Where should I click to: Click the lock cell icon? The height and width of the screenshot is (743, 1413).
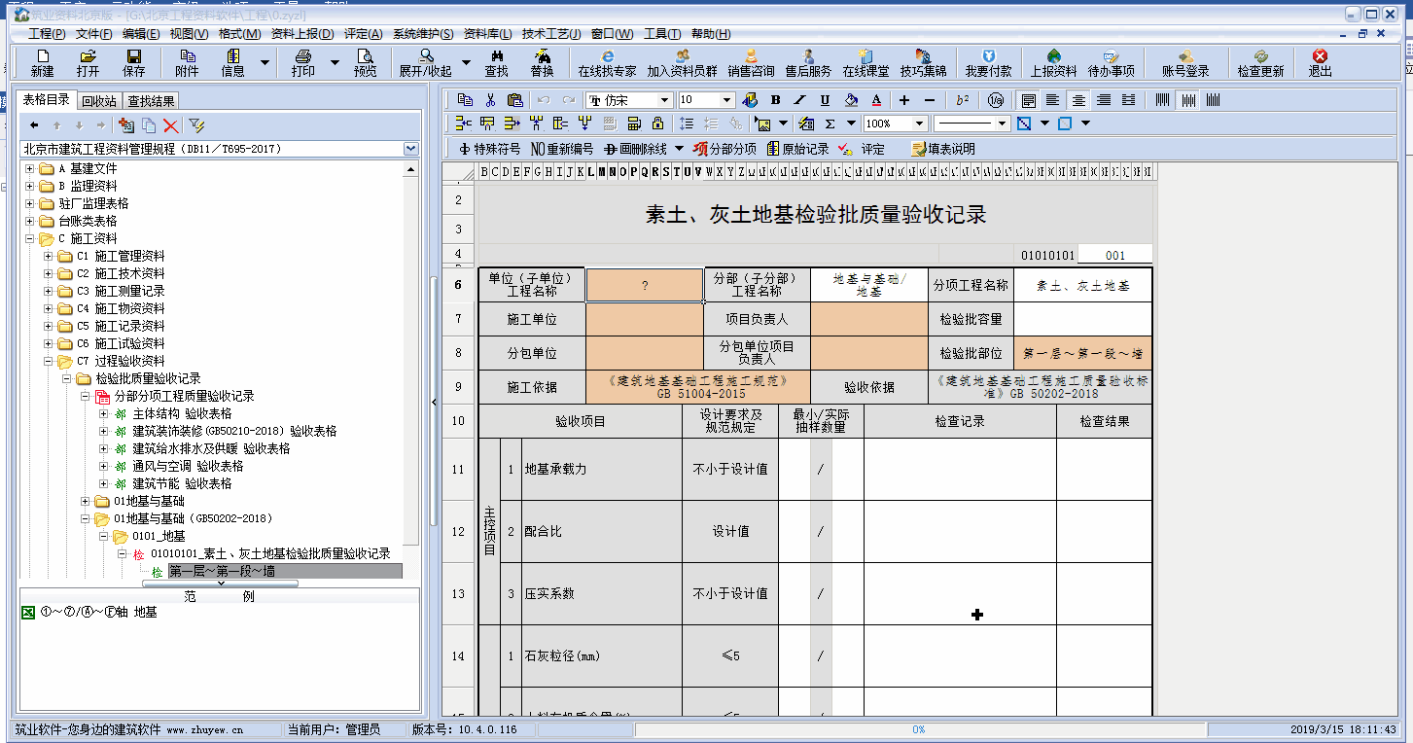pyautogui.click(x=658, y=124)
